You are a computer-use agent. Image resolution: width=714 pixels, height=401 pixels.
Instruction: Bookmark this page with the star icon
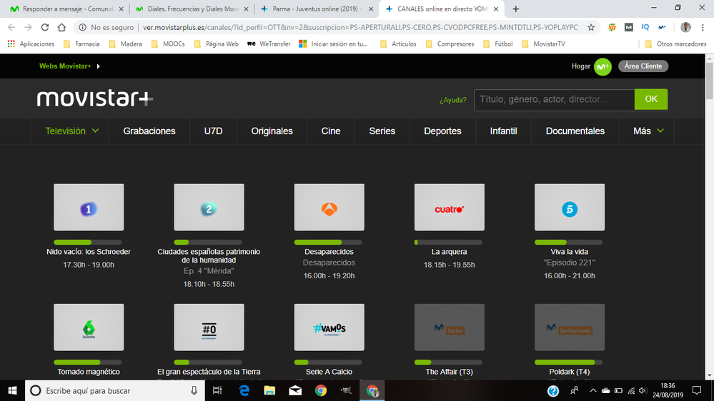point(591,27)
